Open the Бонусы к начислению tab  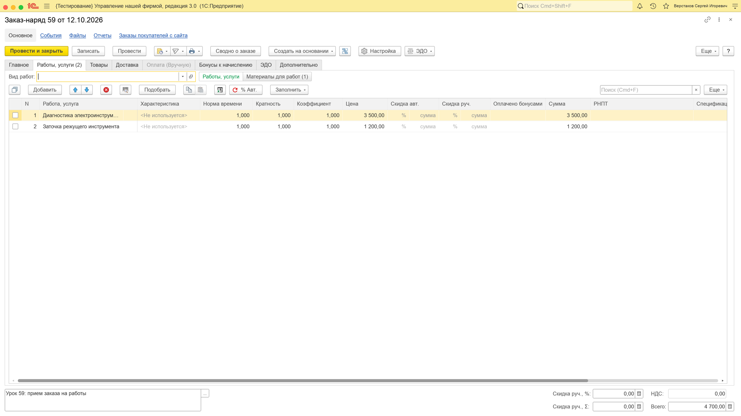point(225,65)
